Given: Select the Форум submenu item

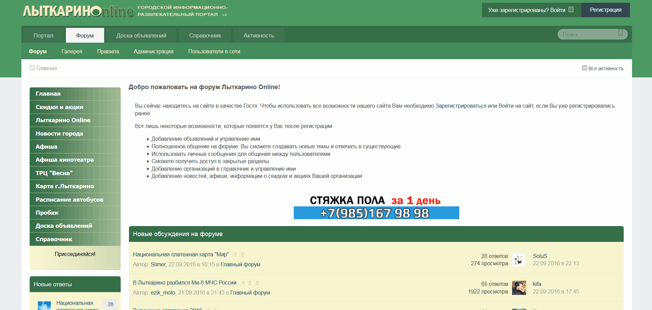Looking at the screenshot, I should tap(38, 51).
